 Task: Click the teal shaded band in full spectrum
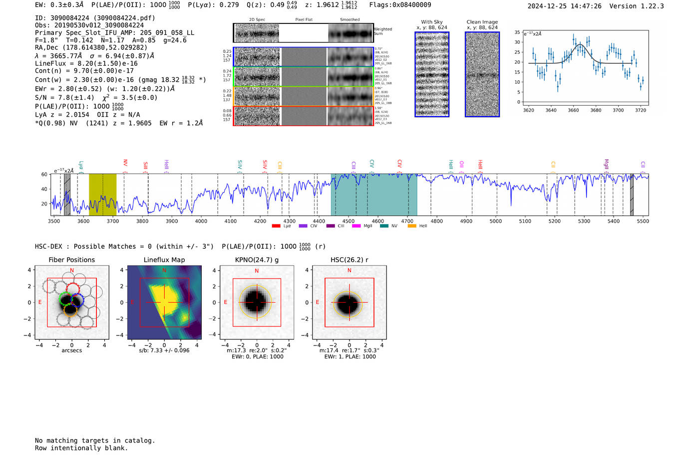click(374, 195)
